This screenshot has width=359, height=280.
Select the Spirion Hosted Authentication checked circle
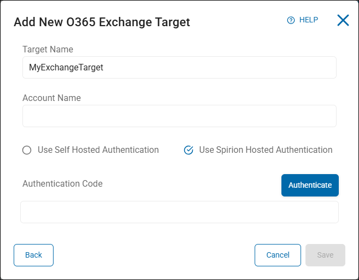189,150
